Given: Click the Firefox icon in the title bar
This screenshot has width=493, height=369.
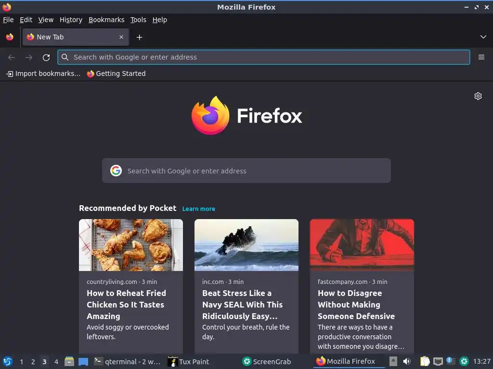Looking at the screenshot, I should (x=7, y=7).
